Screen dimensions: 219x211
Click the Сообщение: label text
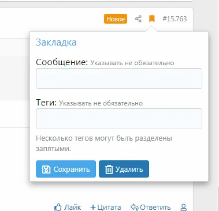tap(62, 62)
